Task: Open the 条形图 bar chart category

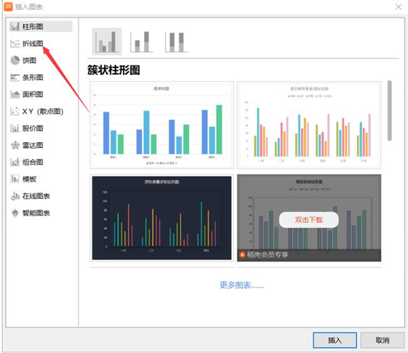Action: pyautogui.click(x=33, y=78)
